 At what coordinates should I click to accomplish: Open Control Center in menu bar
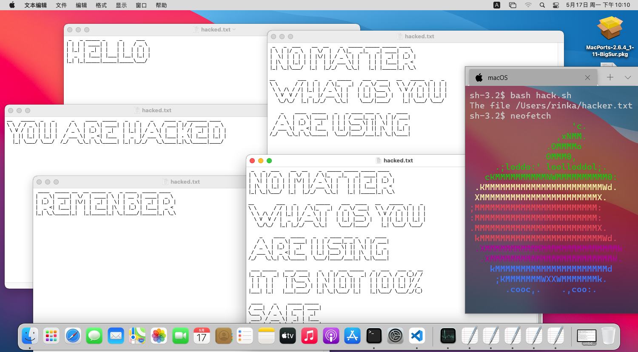pos(556,5)
